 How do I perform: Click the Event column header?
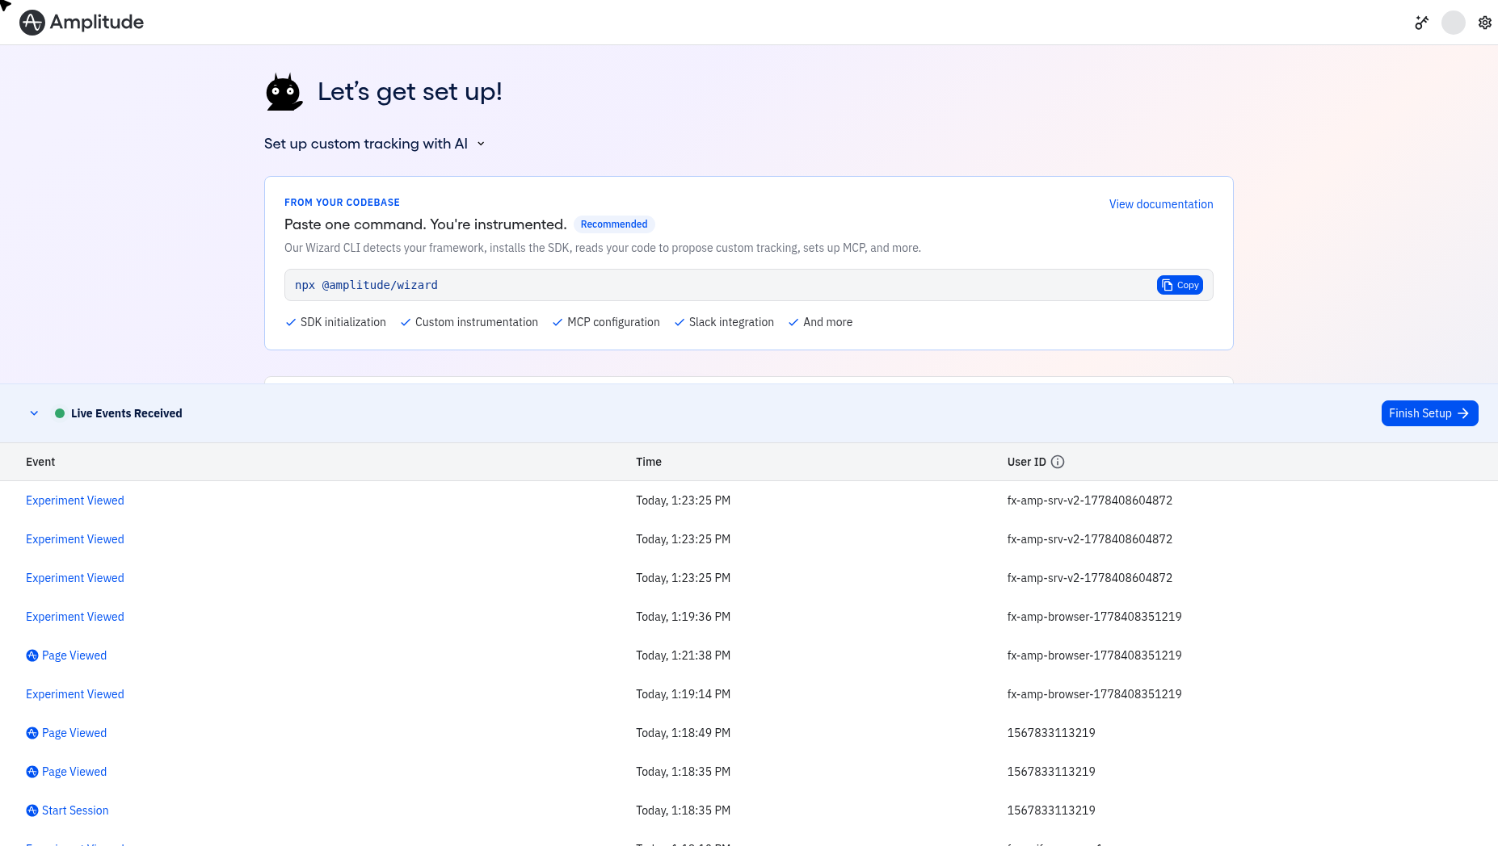click(x=40, y=462)
